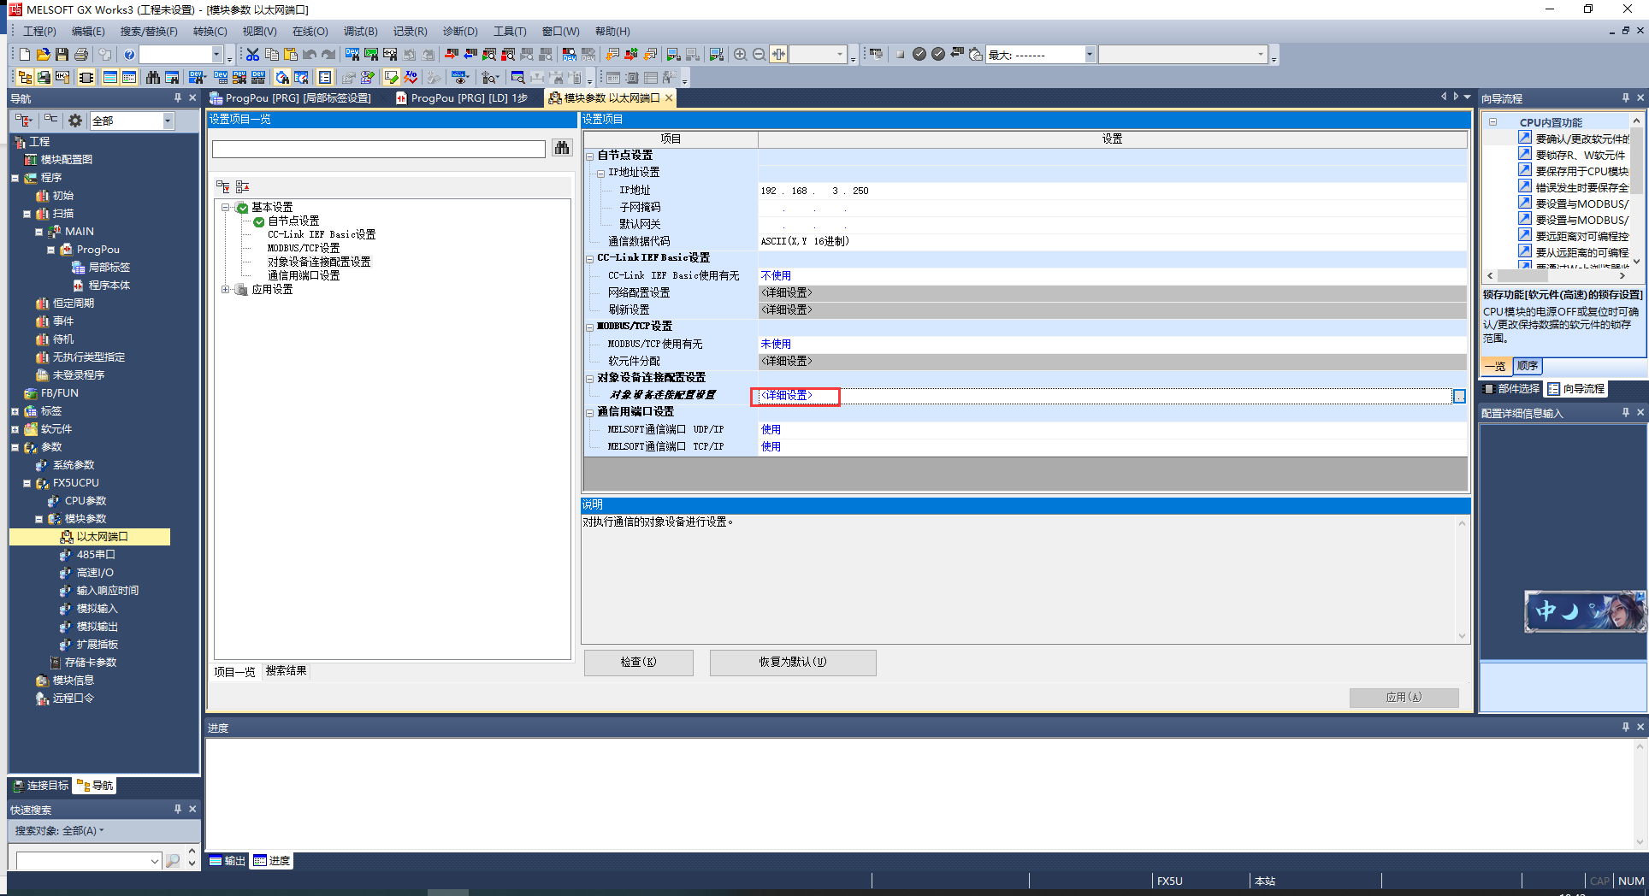Open the 工程(P) menu

click(x=39, y=32)
